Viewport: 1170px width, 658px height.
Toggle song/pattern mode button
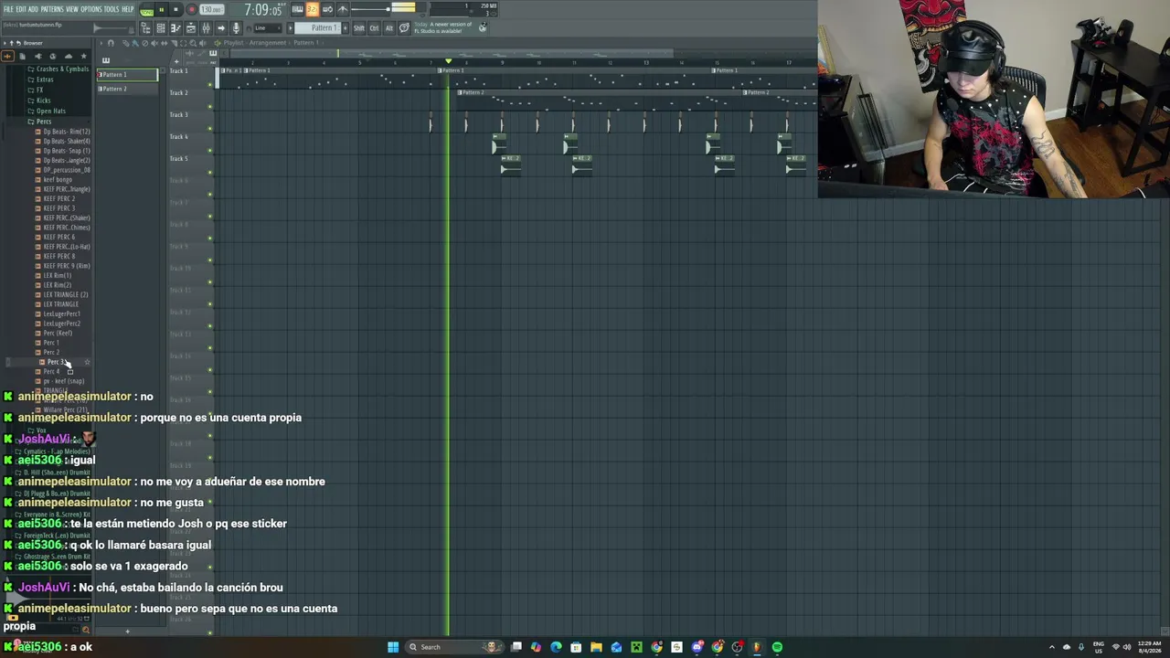click(146, 10)
